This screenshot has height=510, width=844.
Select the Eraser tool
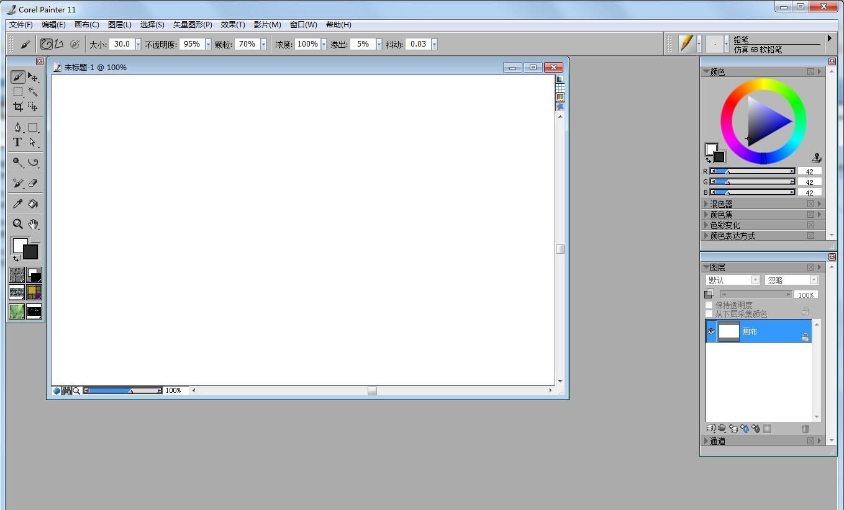[33, 183]
